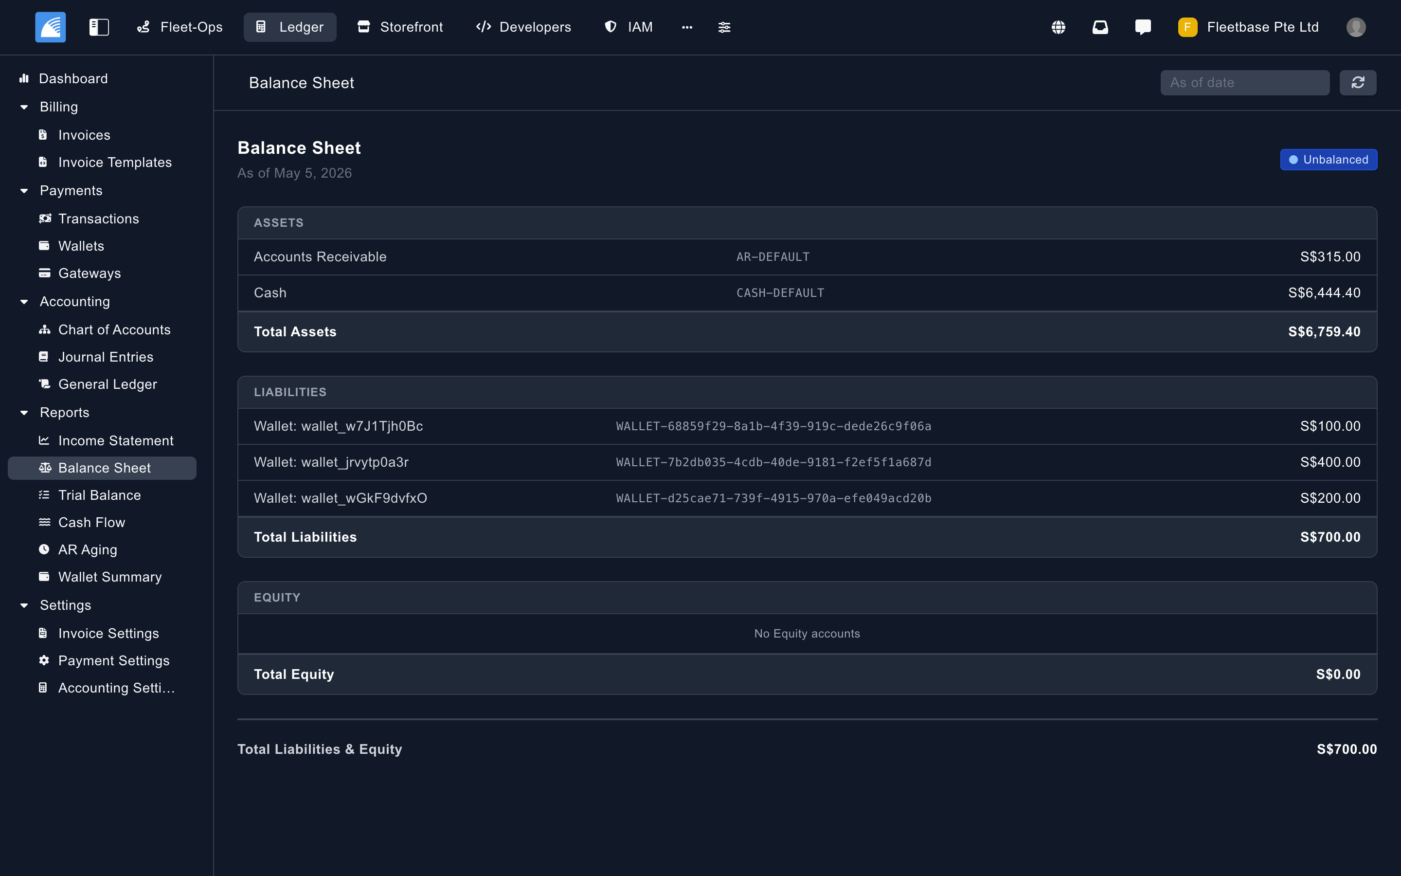
Task: Click the Unbalanced status badge
Action: (x=1329, y=159)
